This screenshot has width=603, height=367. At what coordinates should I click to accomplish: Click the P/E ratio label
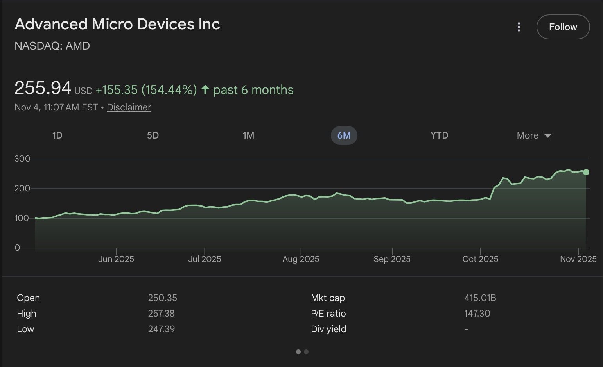pos(328,314)
